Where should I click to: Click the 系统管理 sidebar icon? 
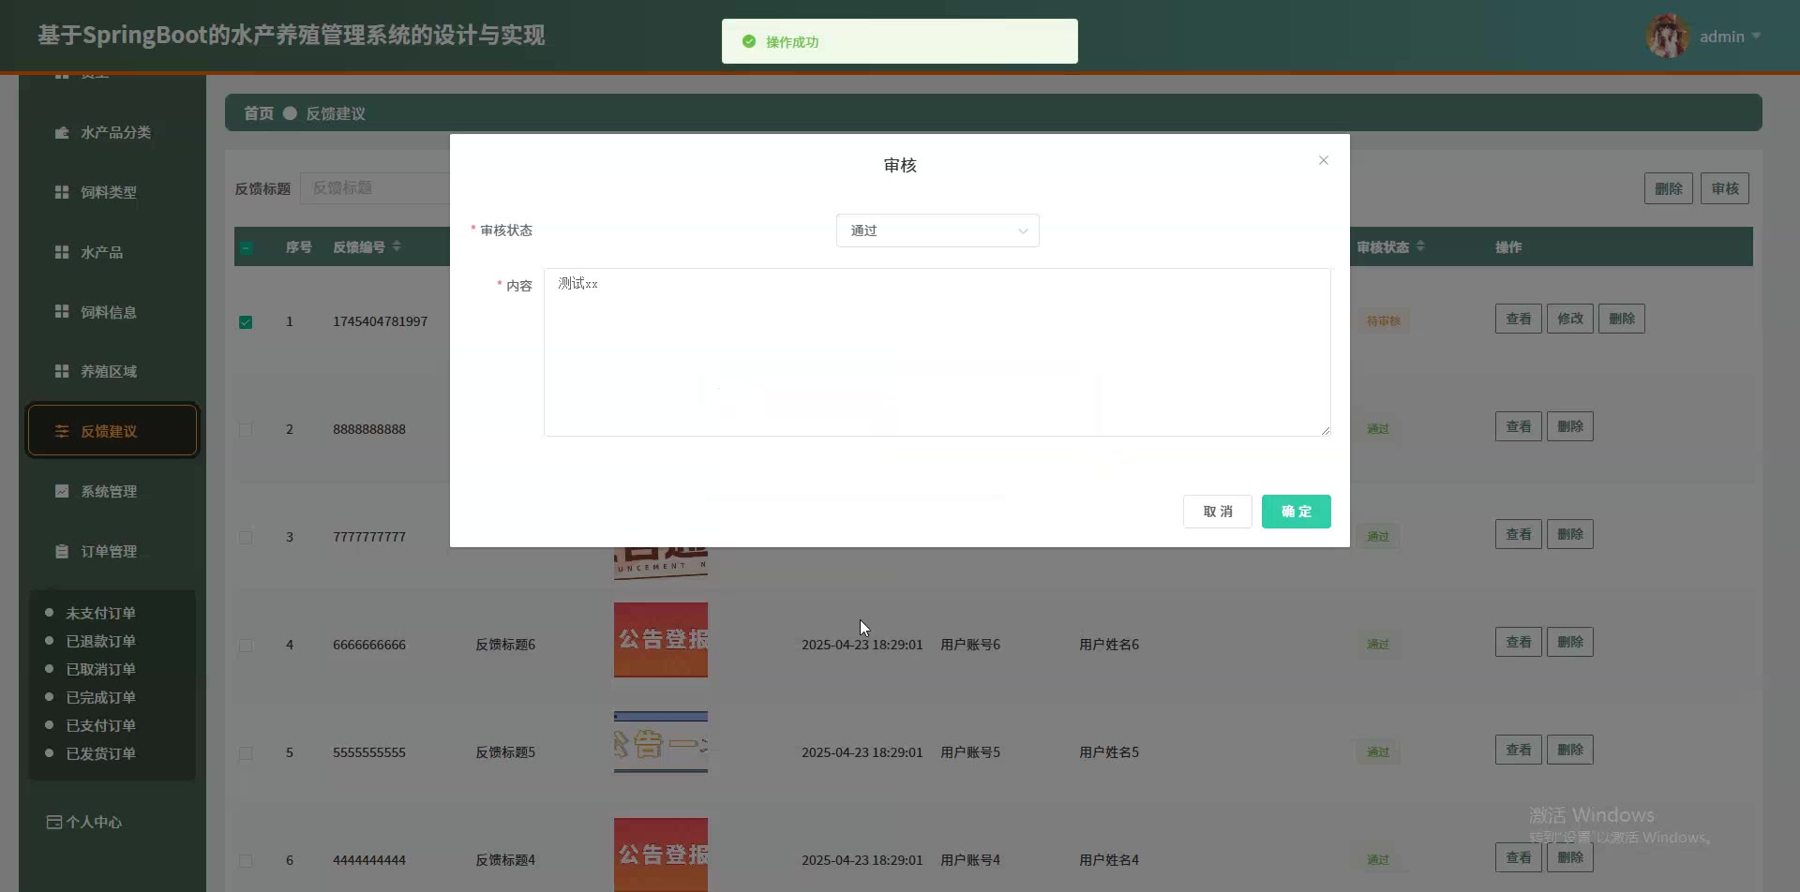coord(62,492)
